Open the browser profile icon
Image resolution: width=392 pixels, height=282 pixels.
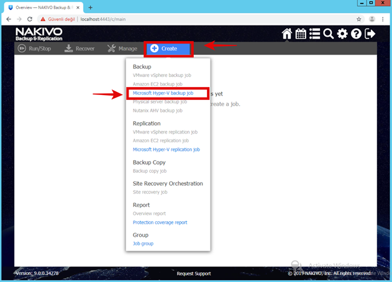(372, 19)
